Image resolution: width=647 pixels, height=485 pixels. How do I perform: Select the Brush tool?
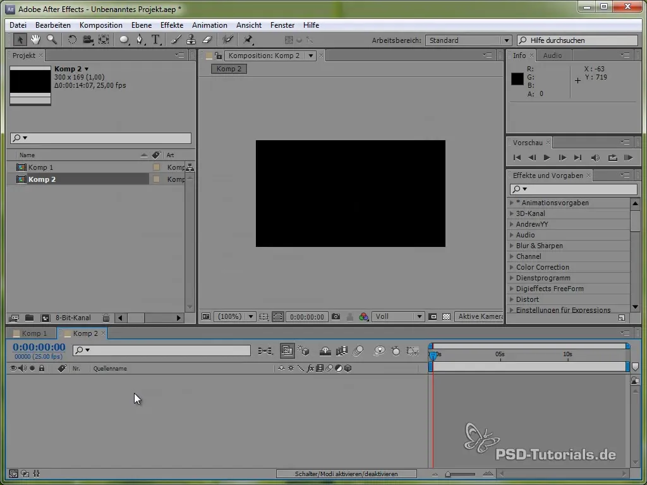[176, 40]
